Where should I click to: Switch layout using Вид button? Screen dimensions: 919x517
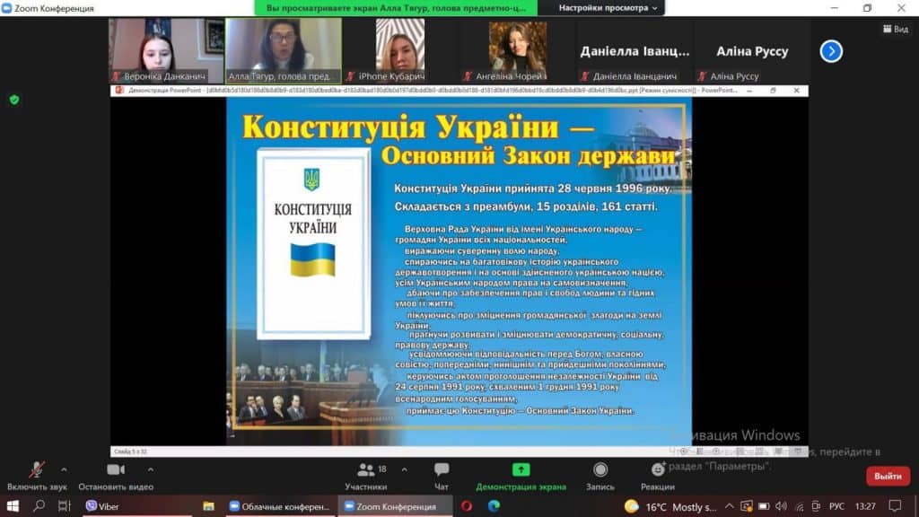coord(895,29)
